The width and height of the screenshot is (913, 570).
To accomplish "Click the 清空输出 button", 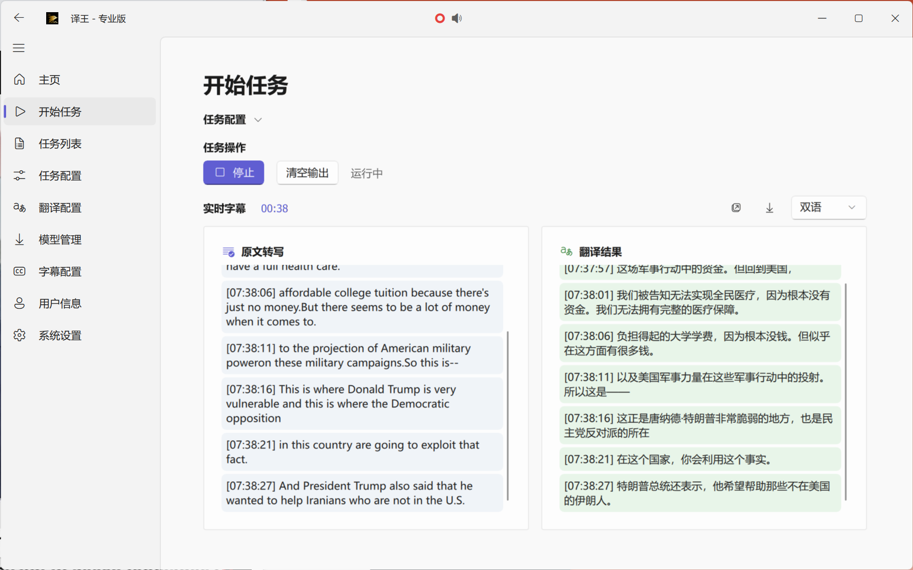I will [x=307, y=173].
